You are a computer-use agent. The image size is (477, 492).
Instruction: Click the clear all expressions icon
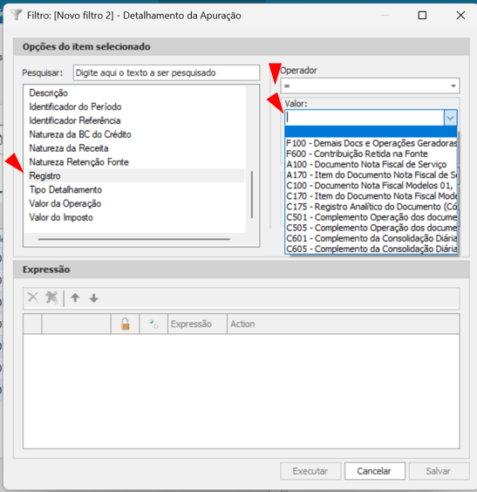pos(51,297)
